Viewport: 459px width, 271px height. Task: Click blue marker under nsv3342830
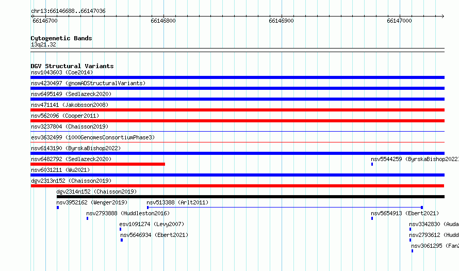[410, 229]
